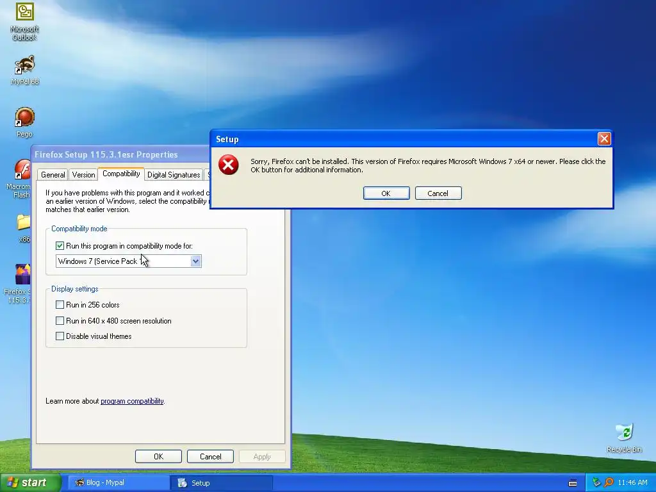
Task: Uncheck Run this program in compatibility mode
Action: click(60, 245)
